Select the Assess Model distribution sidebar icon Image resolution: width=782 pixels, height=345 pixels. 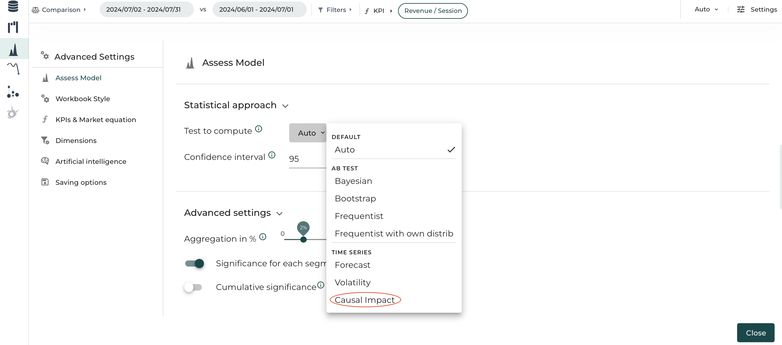click(14, 49)
